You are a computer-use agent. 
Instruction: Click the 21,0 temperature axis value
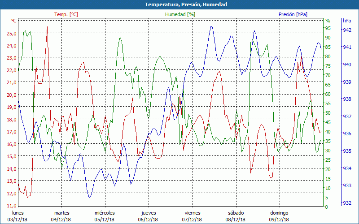pyautogui.click(x=12, y=82)
